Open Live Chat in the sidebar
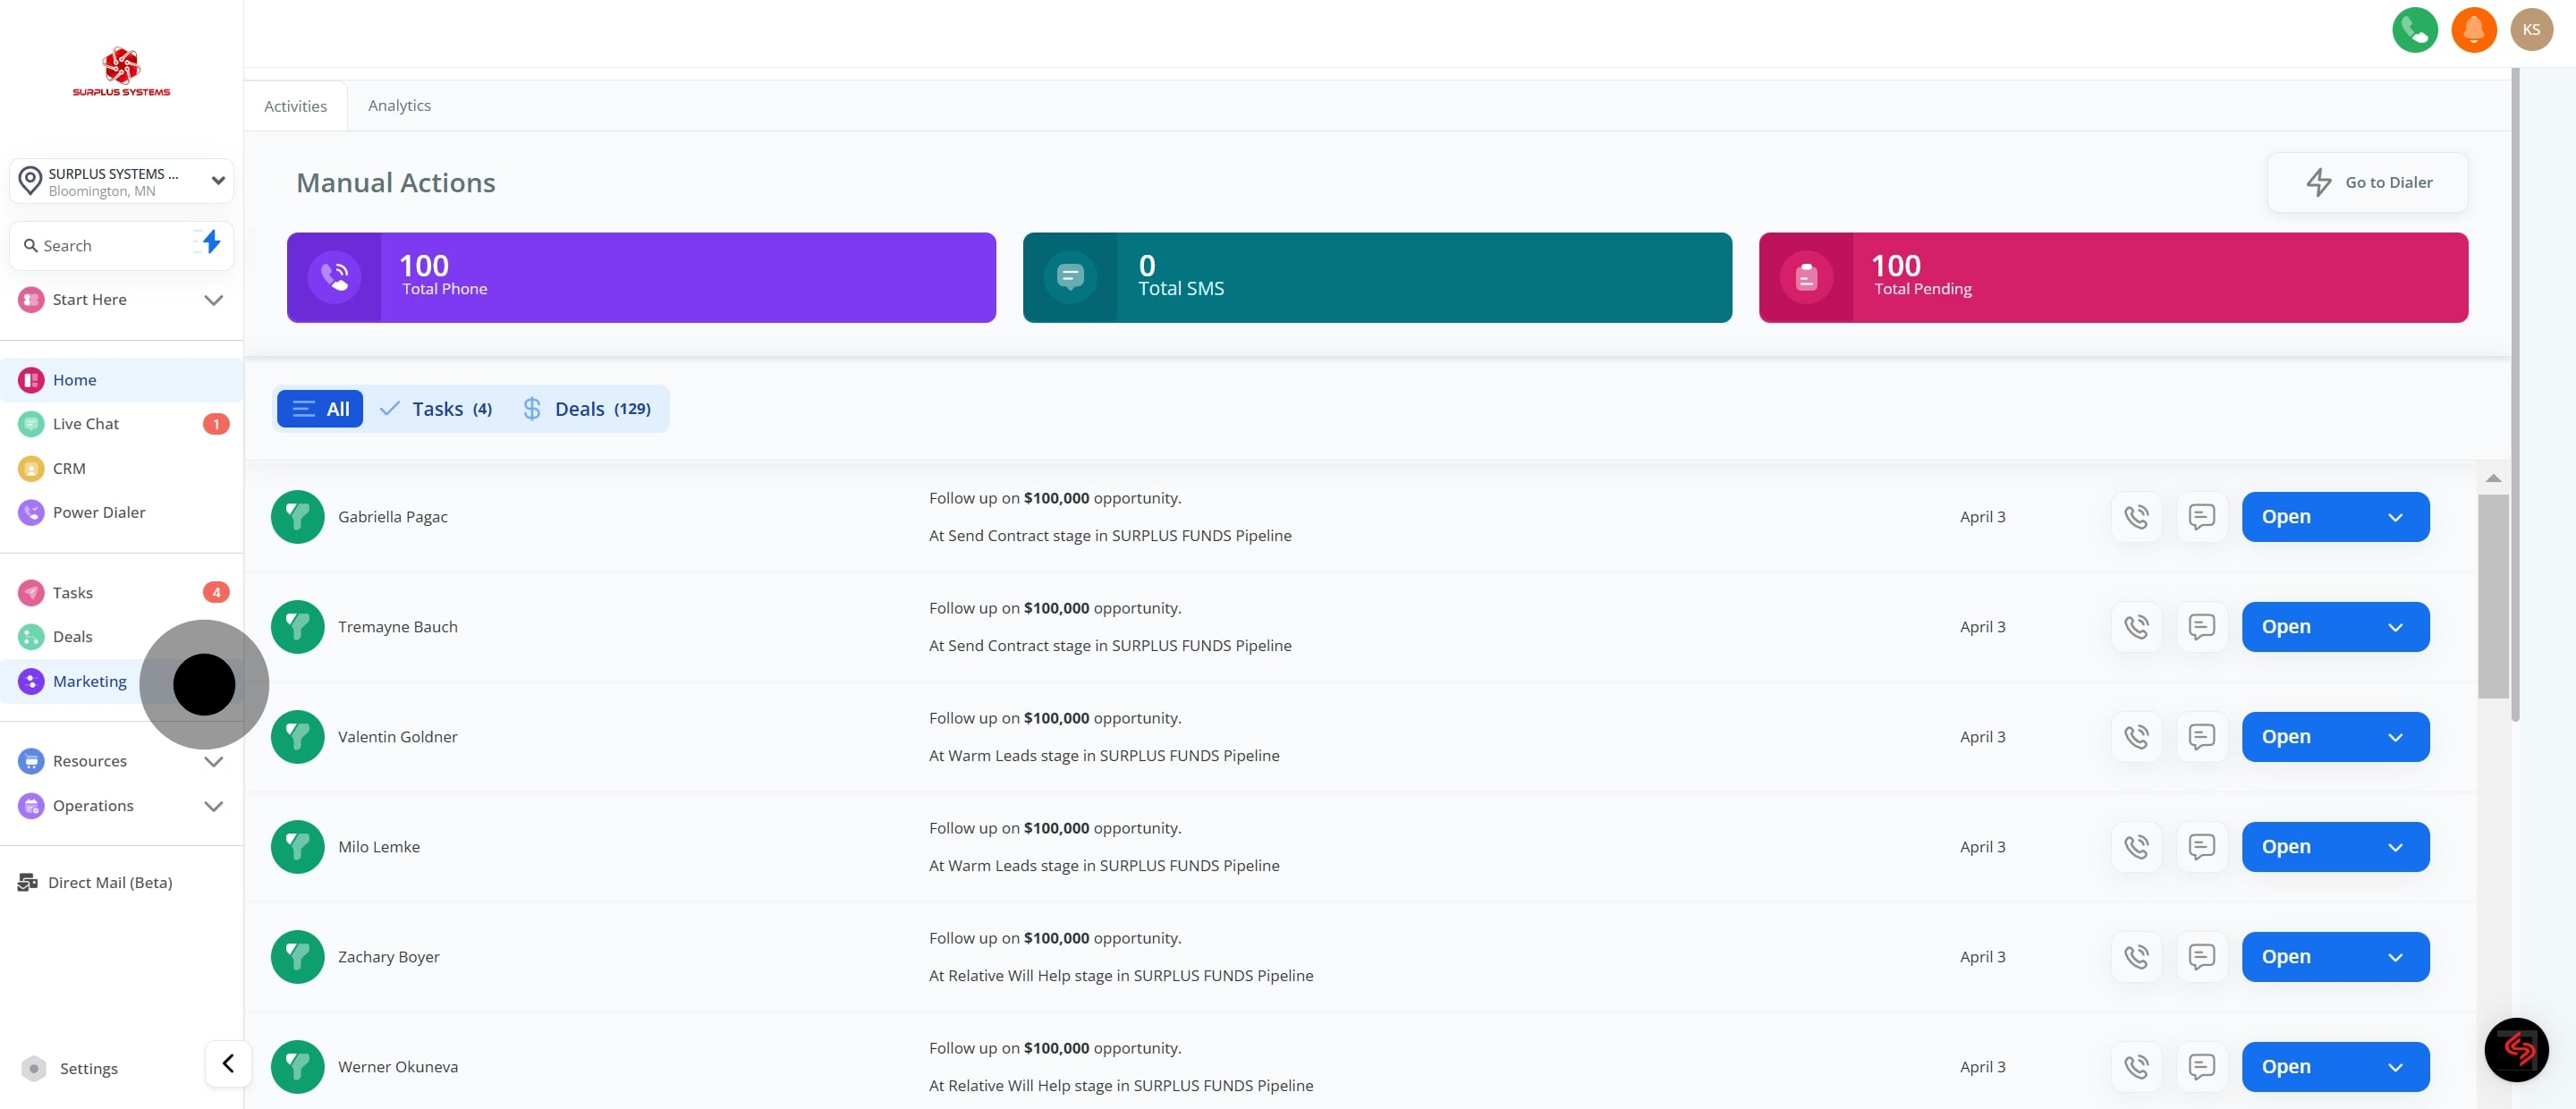 (x=85, y=424)
